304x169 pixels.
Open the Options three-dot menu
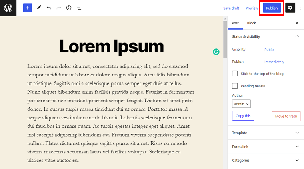click(300, 8)
